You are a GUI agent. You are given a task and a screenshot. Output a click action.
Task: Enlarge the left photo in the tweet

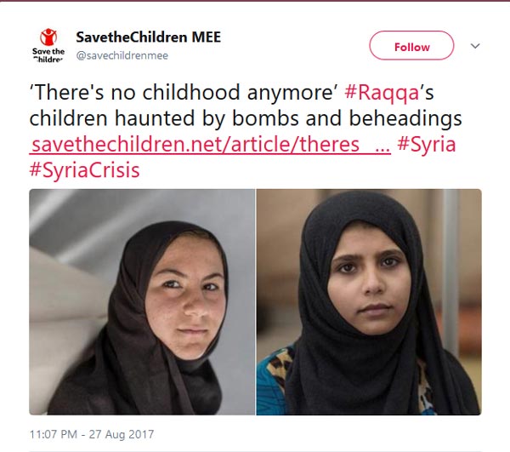(x=142, y=301)
